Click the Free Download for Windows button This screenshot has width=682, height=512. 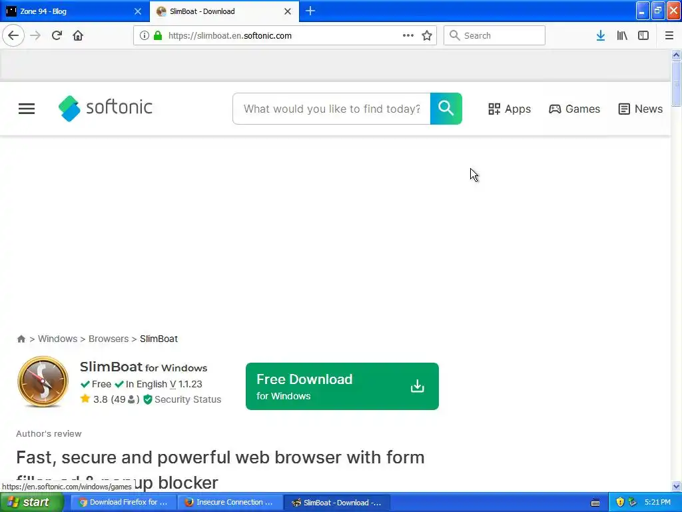pos(342,386)
